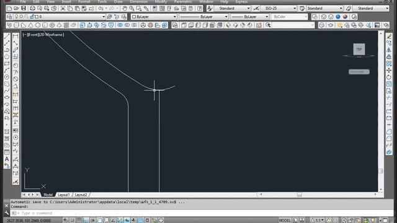Click the Text Style icon
The image size is (397, 223).
[210, 8]
